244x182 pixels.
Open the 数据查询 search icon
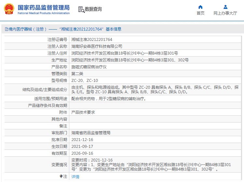point(81,10)
